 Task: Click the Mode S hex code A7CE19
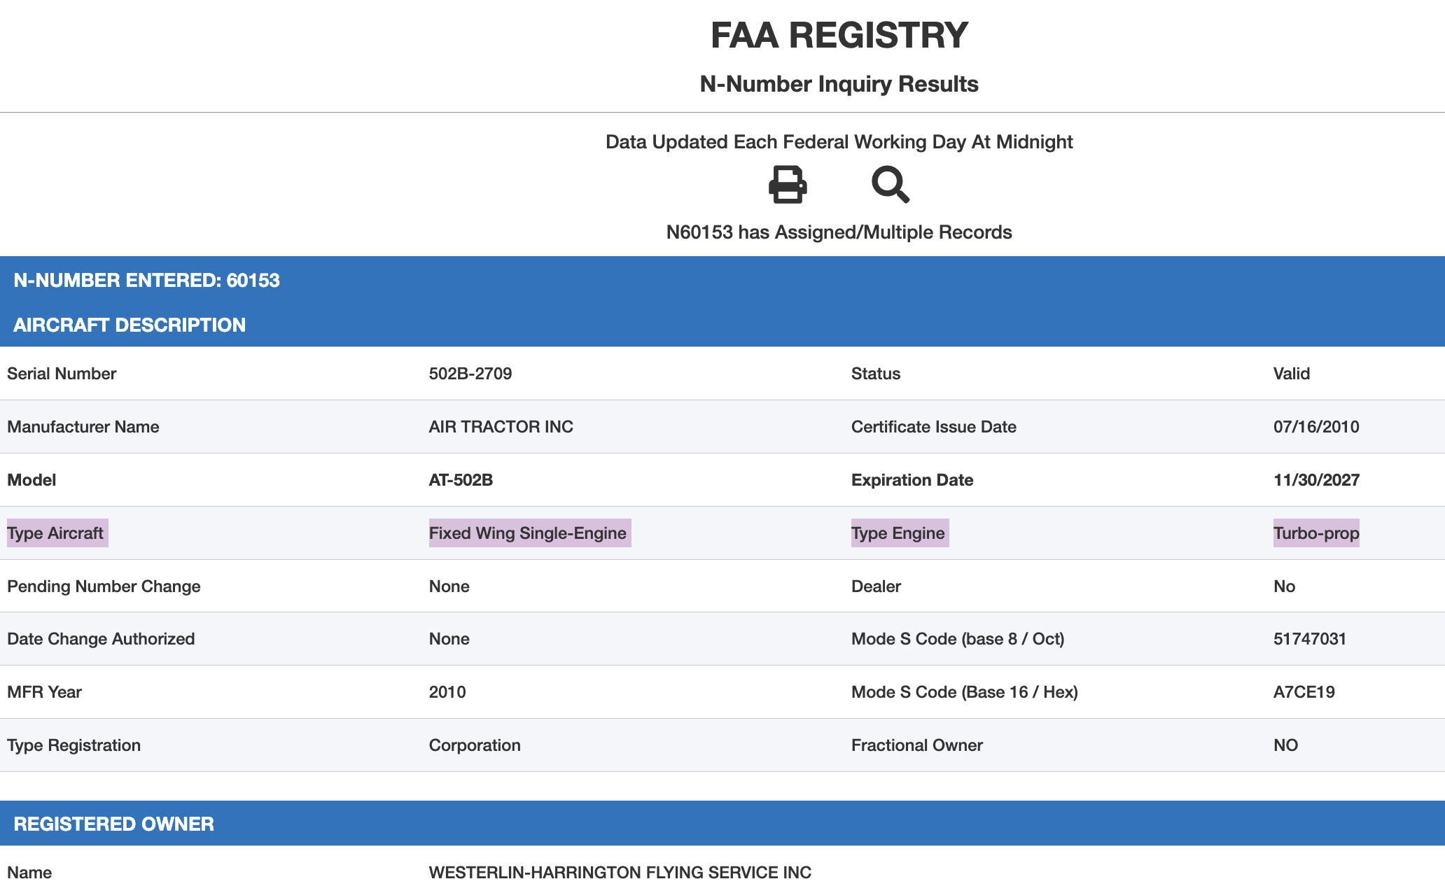(x=1304, y=692)
